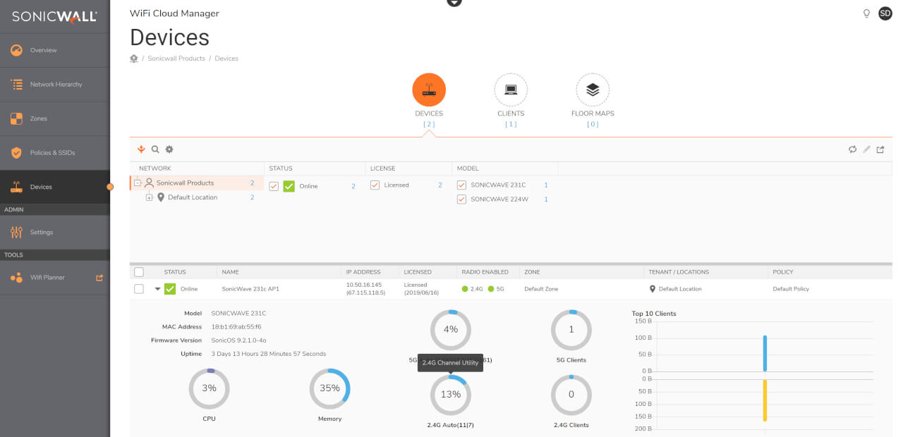Click the search magnifier icon
Viewport: 903px width, 437px height.
[x=155, y=149]
